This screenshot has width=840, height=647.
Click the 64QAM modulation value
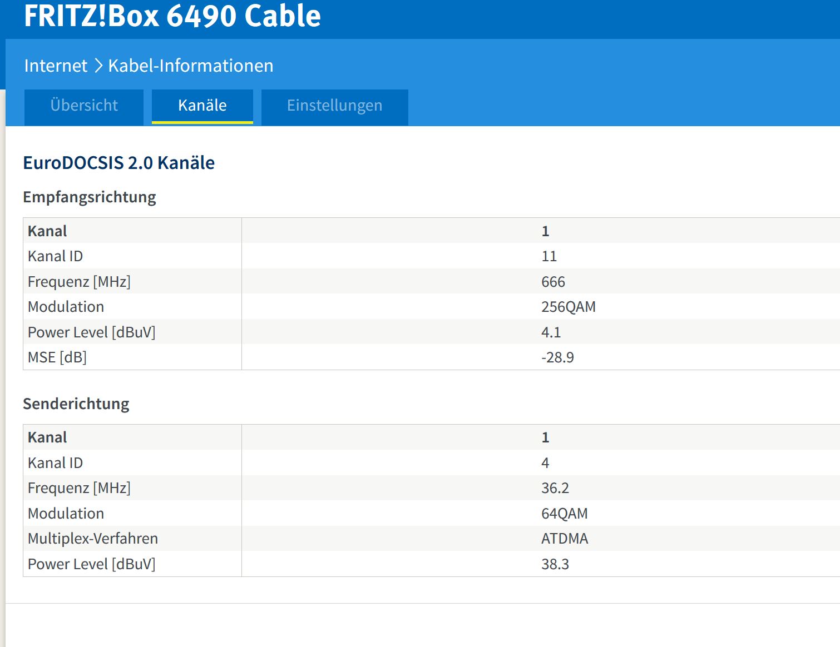click(564, 514)
